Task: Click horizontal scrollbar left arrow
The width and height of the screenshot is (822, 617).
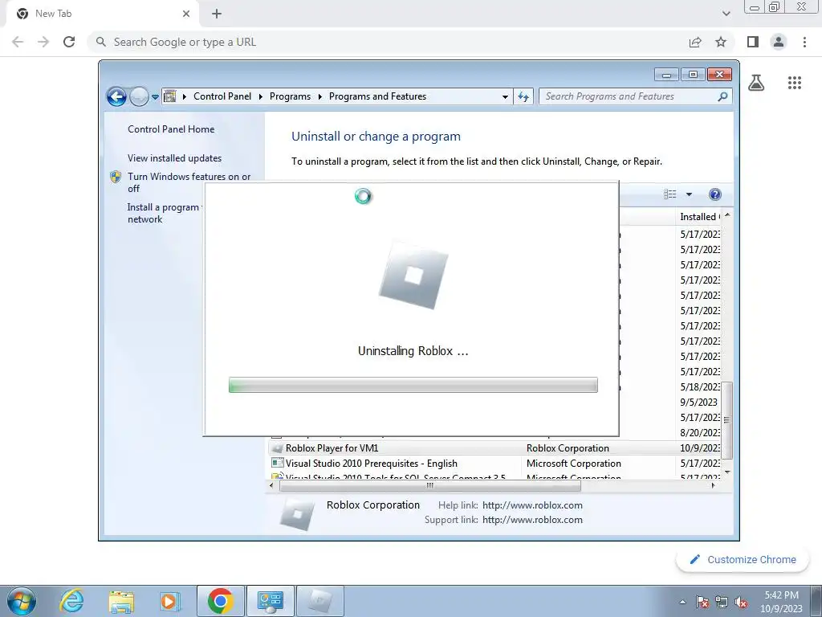Action: (271, 486)
